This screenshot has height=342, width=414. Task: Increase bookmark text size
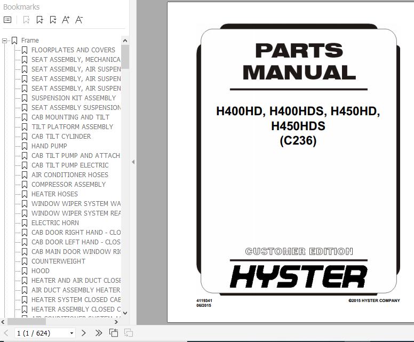coord(66,20)
